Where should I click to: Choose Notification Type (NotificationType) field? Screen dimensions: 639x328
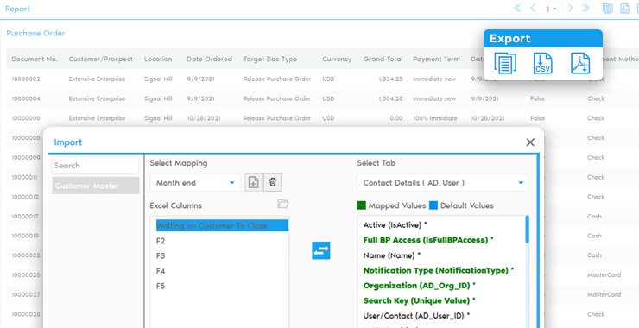[439, 270]
